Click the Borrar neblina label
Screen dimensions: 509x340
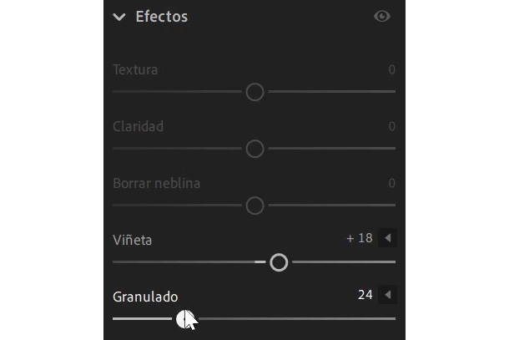point(157,183)
